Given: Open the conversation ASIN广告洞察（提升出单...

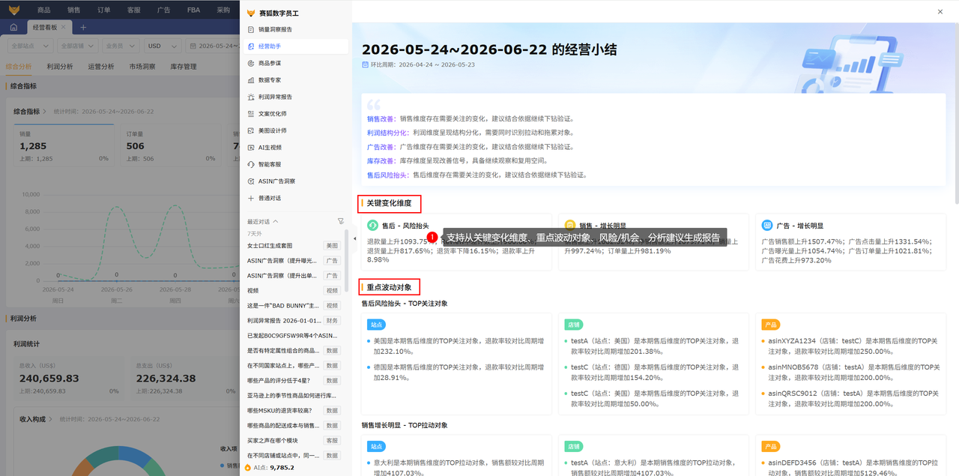Looking at the screenshot, I should coord(281,276).
